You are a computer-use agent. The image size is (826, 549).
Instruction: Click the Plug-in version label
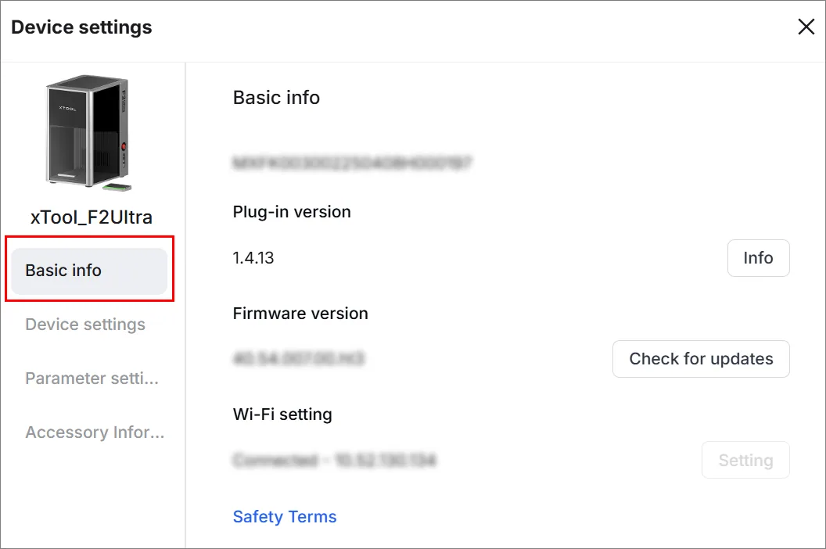click(292, 212)
